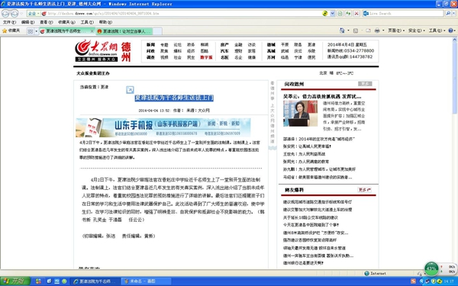Expand the tab list dropdown arrow
458x286 pixels.
36,31
